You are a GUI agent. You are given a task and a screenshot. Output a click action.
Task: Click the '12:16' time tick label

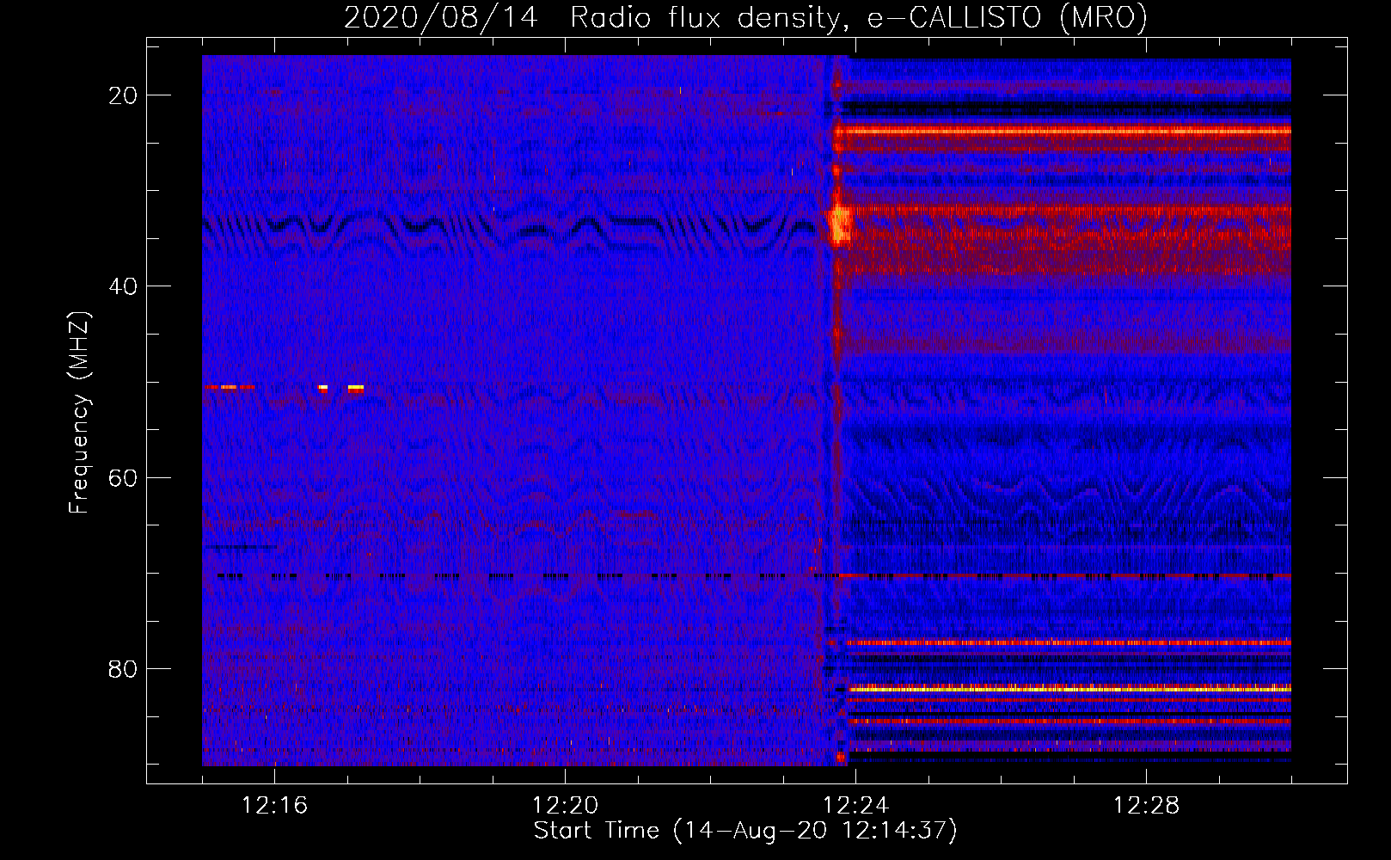click(274, 806)
